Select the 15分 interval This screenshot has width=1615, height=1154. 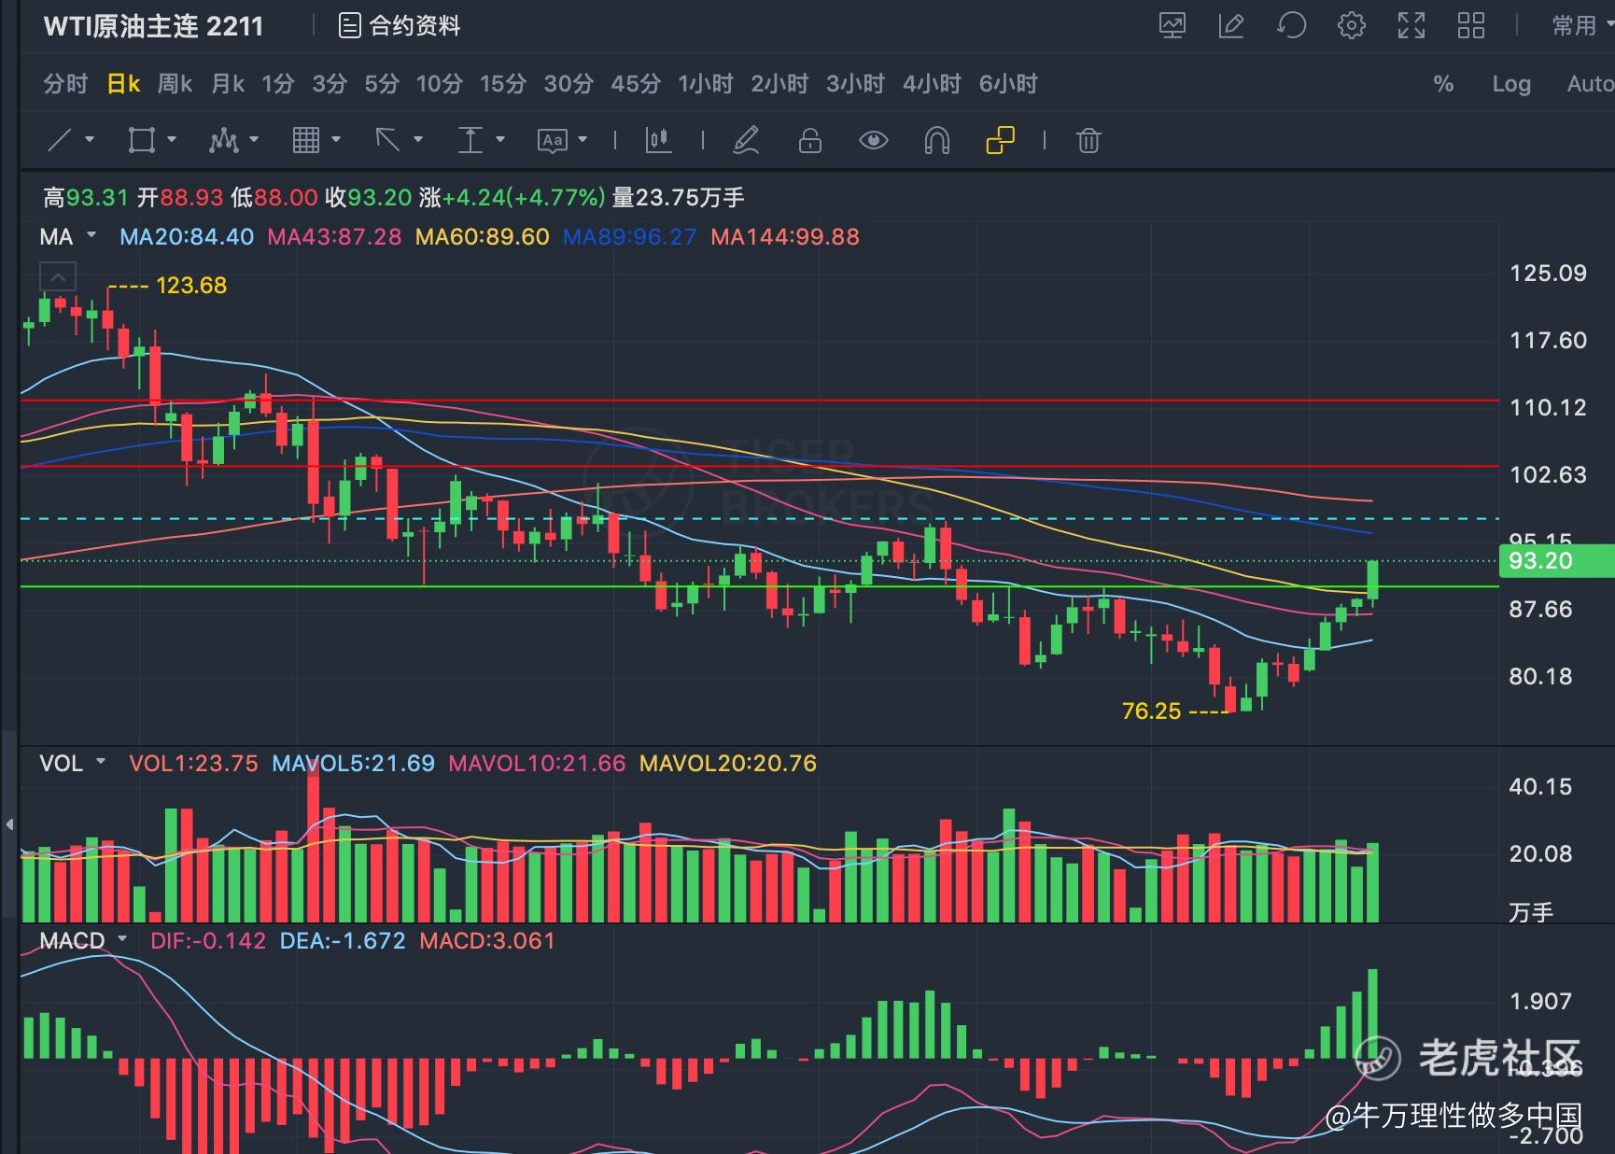click(503, 84)
